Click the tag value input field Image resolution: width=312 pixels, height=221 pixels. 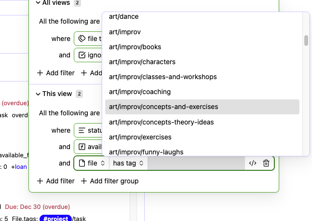[x=195, y=164]
